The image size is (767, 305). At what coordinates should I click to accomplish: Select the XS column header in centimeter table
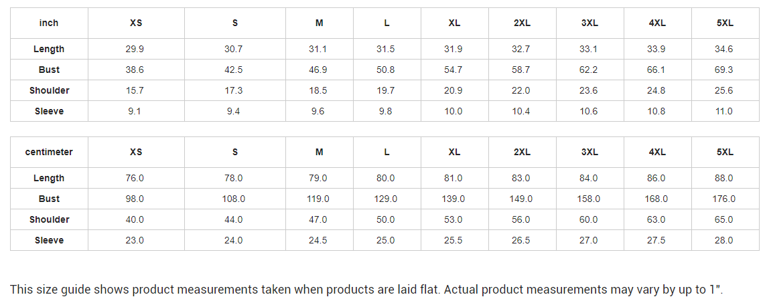(x=136, y=152)
